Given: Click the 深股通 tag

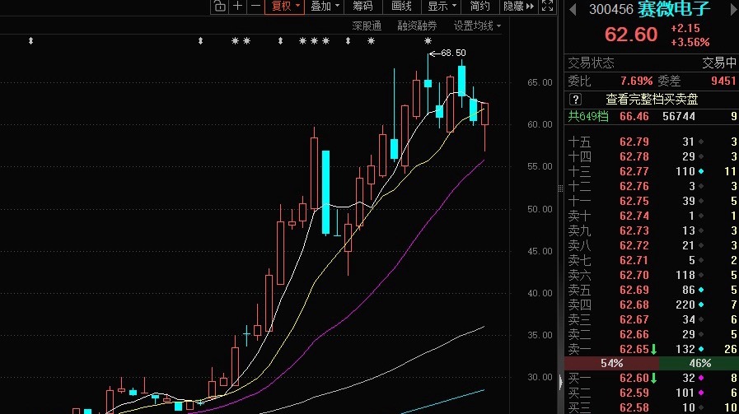Looking at the screenshot, I should (367, 26).
